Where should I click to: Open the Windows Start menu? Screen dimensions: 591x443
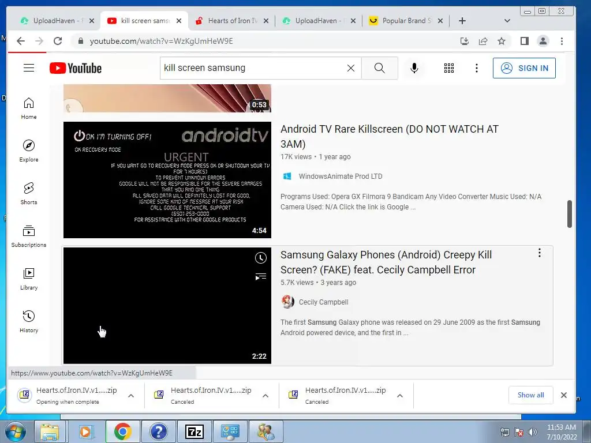coord(14,431)
